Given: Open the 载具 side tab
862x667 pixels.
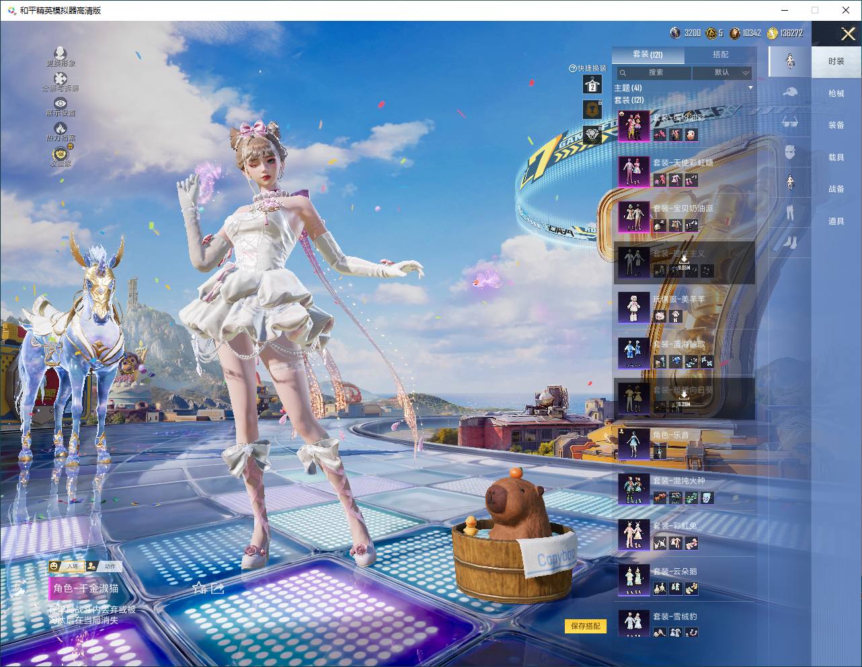Looking at the screenshot, I should [x=836, y=157].
